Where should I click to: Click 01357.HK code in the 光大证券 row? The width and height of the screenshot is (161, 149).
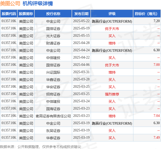(9, 36)
